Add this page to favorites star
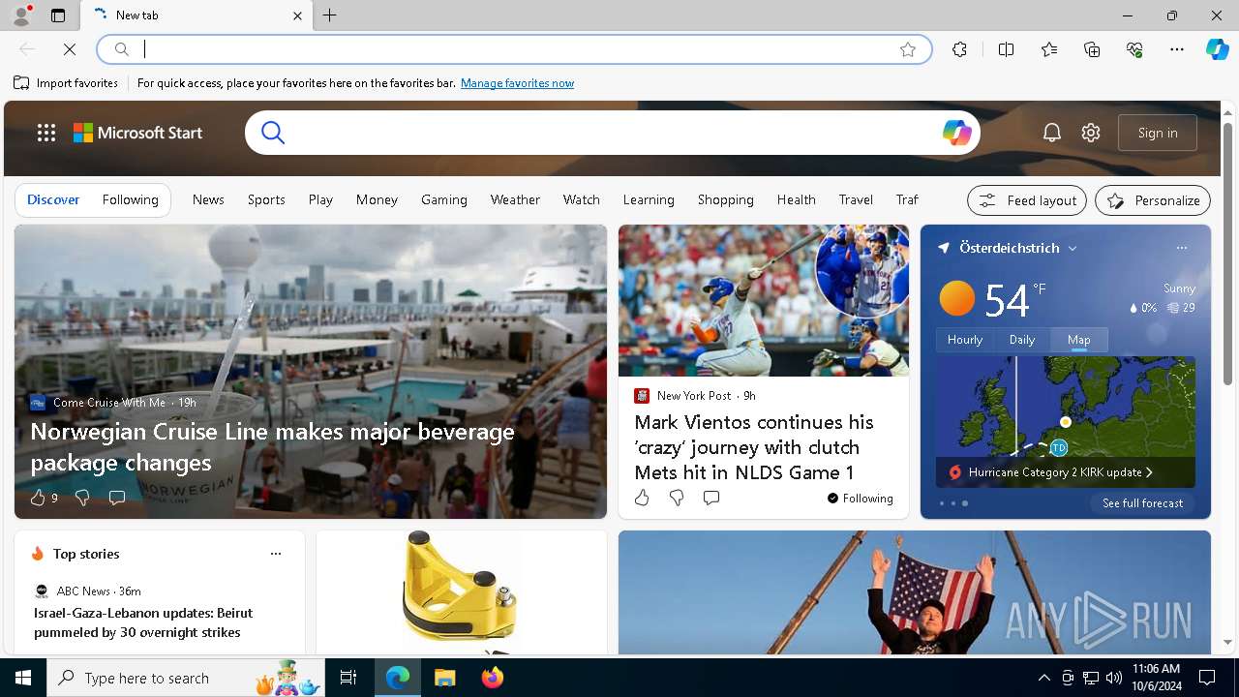The width and height of the screenshot is (1239, 697). click(908, 49)
